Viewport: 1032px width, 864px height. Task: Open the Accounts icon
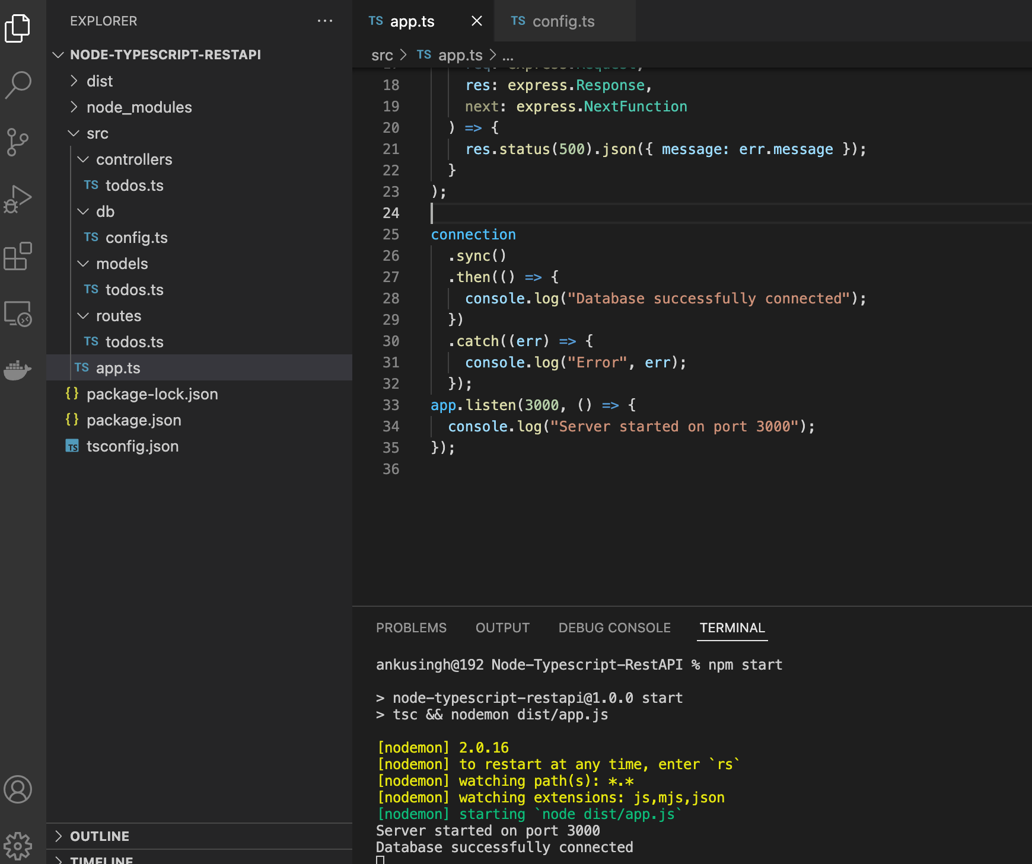(18, 789)
